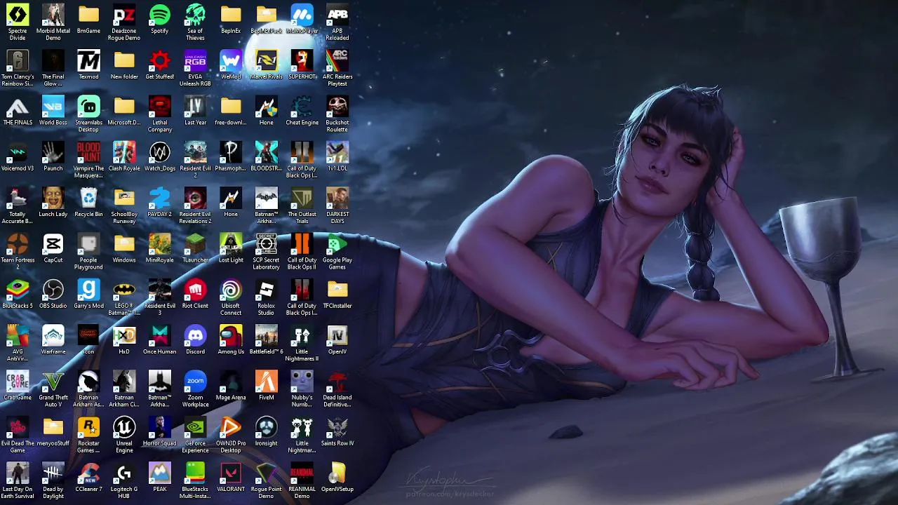The width and height of the screenshot is (898, 505).
Task: Select the Ubisoft Connect icon
Action: coord(231,290)
